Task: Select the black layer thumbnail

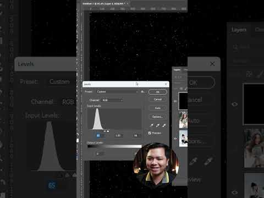Action: 183,101
